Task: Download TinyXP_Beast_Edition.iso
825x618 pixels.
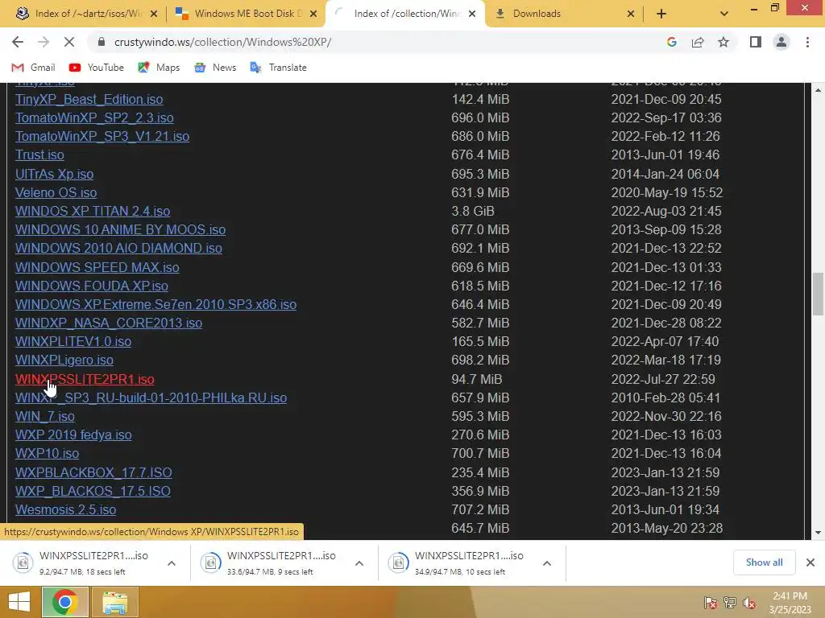Action: (x=89, y=99)
